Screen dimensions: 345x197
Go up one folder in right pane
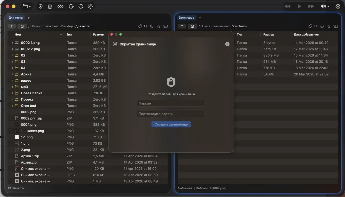pos(182,26)
